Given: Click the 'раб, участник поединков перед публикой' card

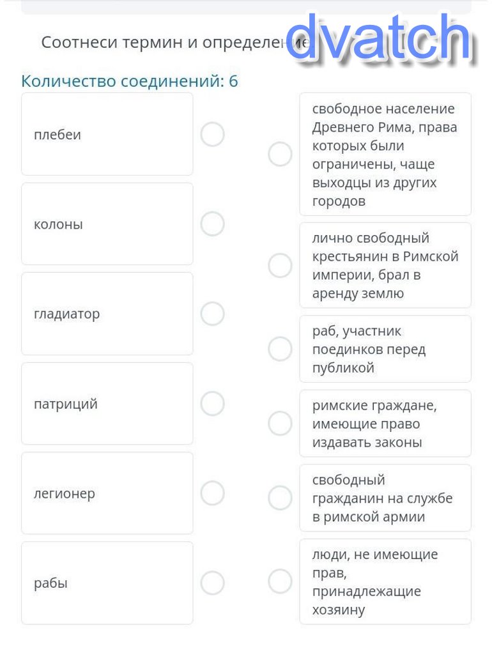Looking at the screenshot, I should coord(385,349).
